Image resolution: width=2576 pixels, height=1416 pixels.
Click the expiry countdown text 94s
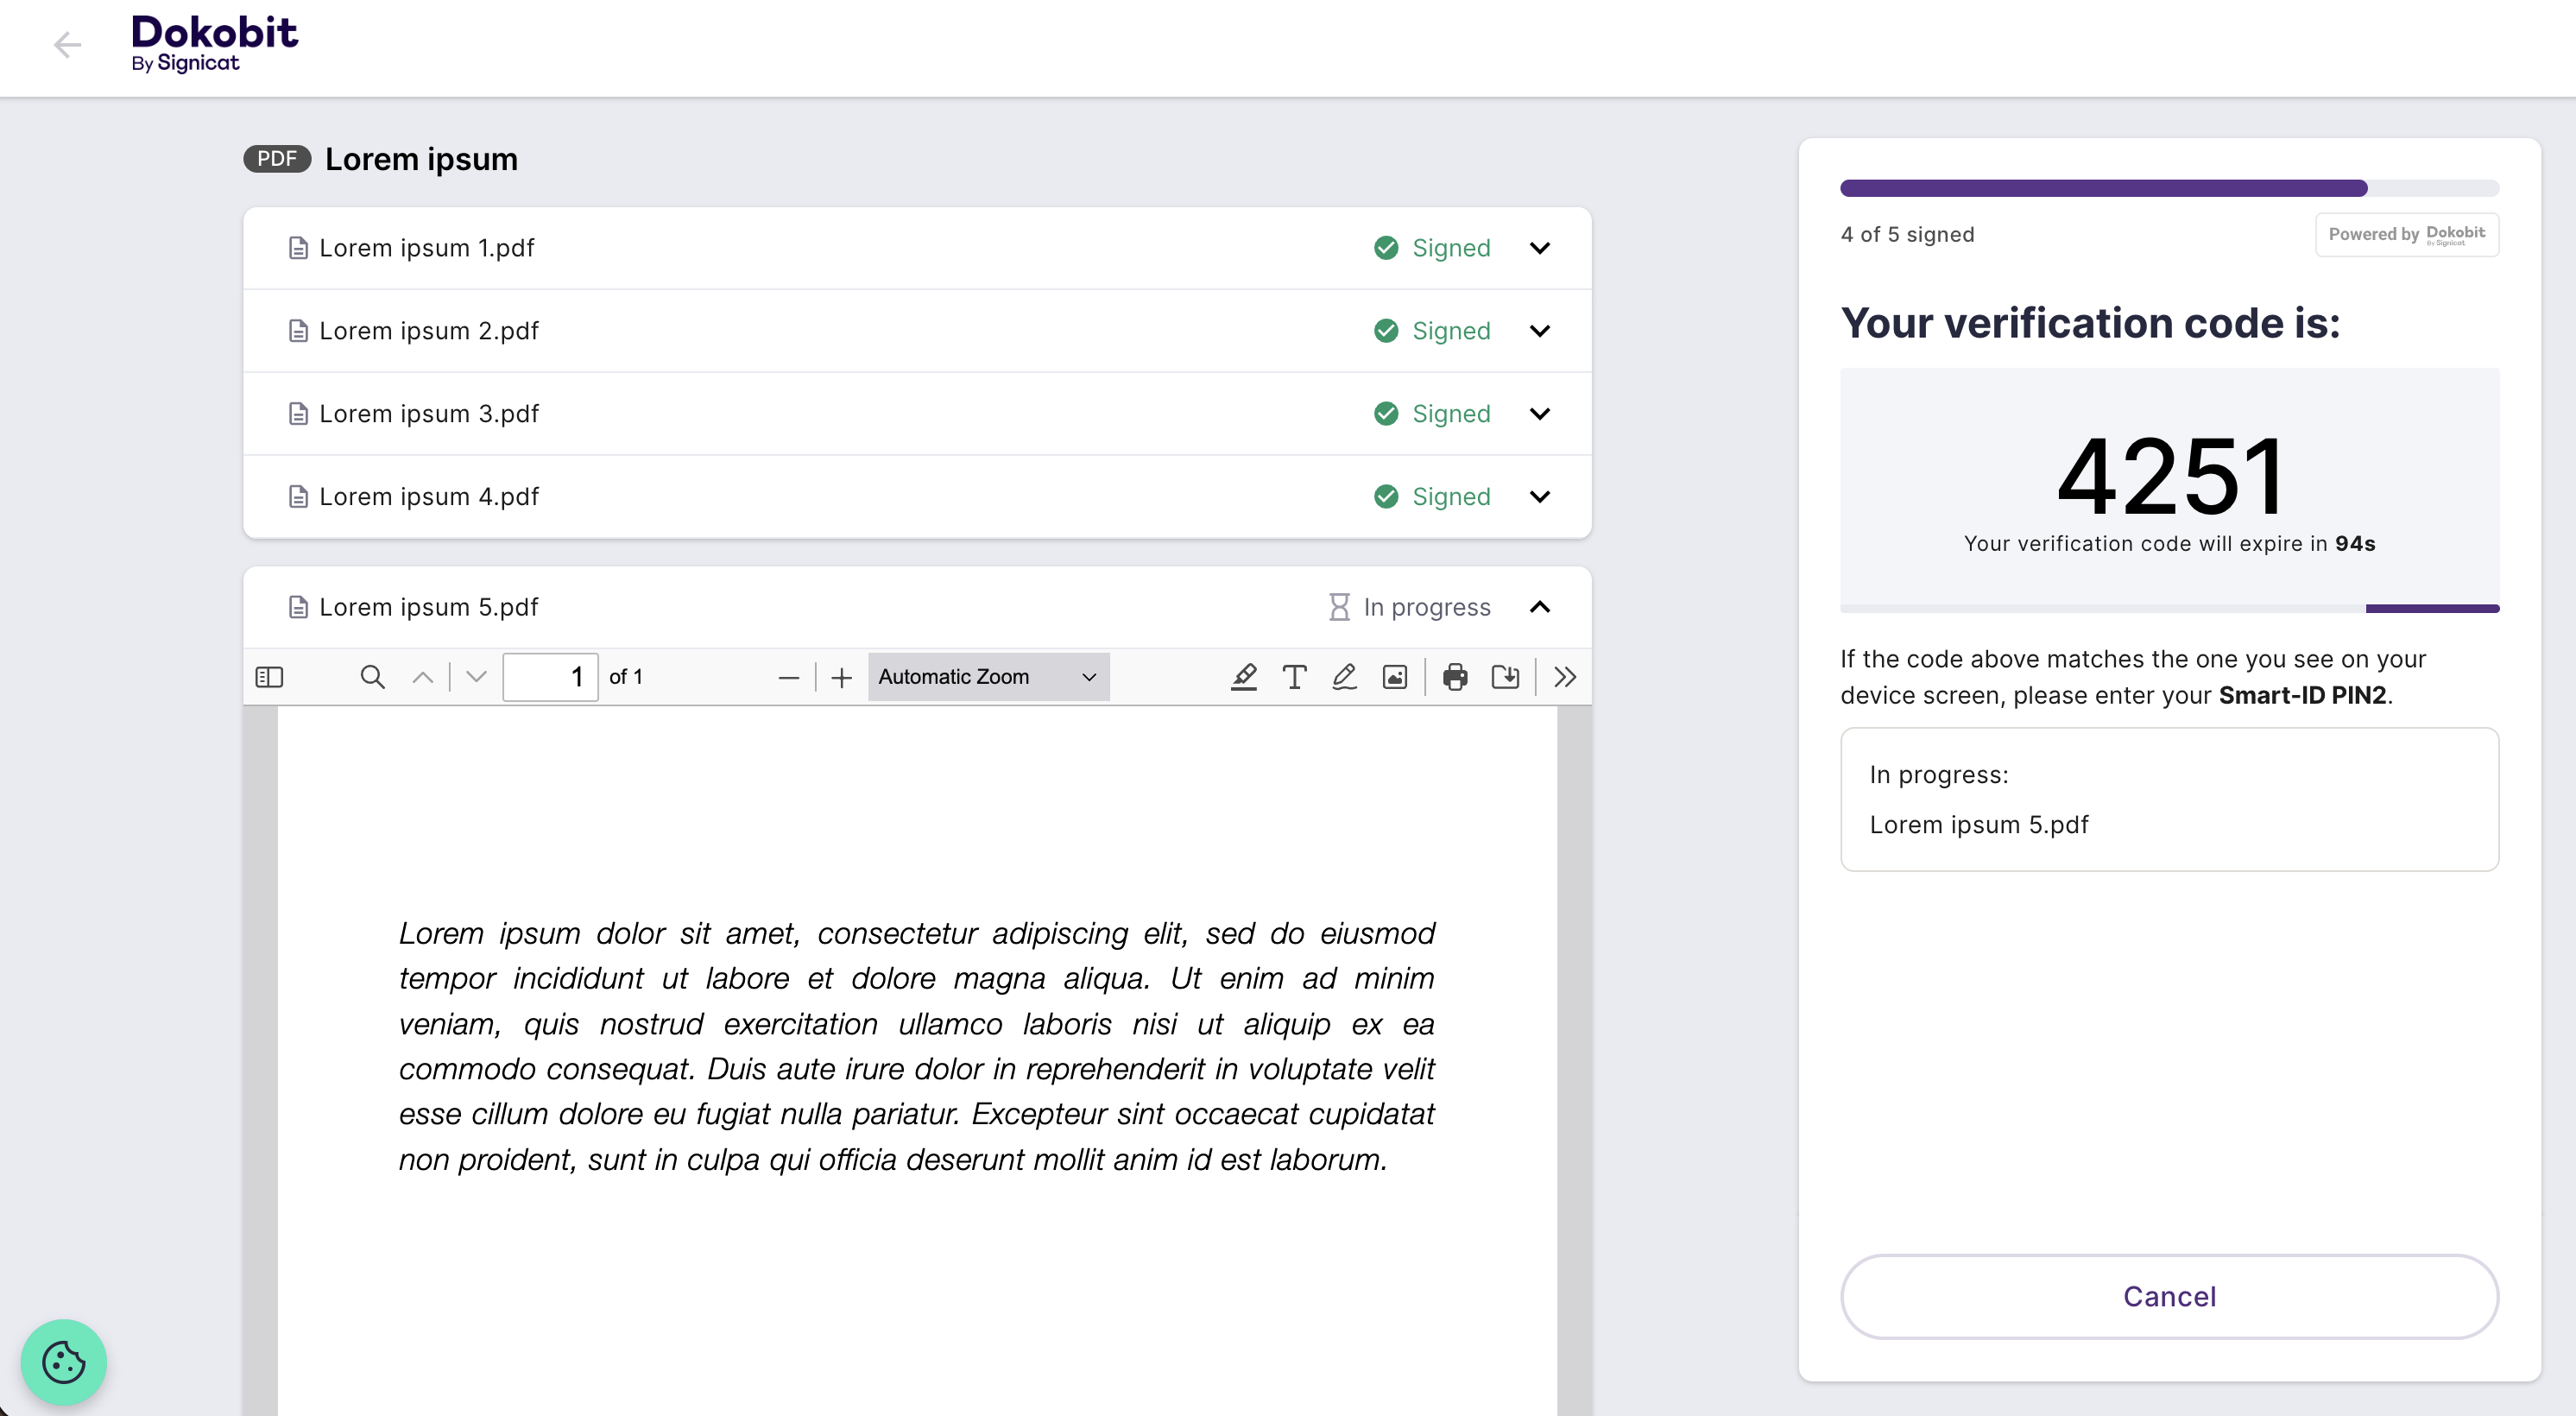tap(2355, 544)
